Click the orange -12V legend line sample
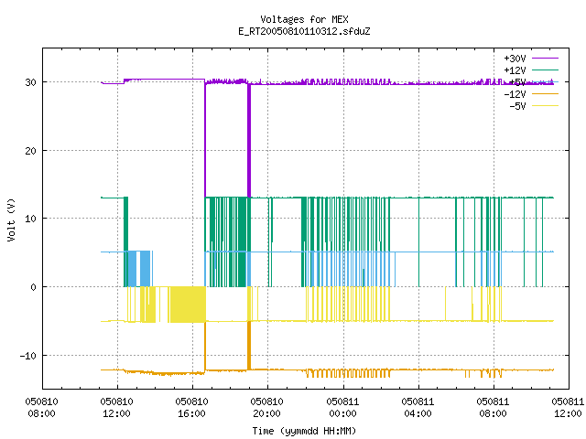 (x=545, y=93)
